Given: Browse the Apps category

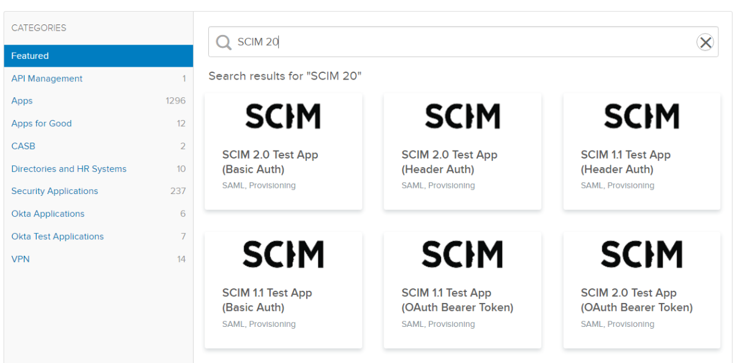Looking at the screenshot, I should (x=22, y=101).
